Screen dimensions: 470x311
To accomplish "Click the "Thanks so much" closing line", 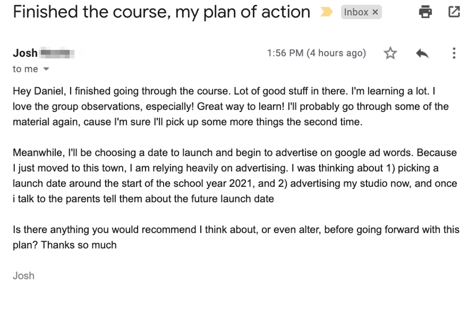I will (x=79, y=245).
